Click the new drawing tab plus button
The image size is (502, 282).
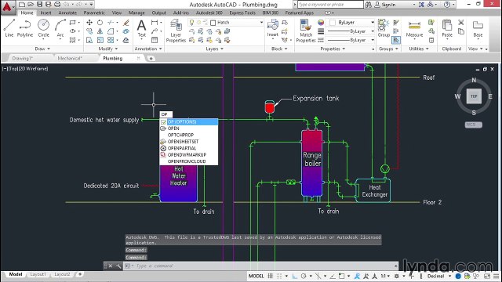coord(151,58)
